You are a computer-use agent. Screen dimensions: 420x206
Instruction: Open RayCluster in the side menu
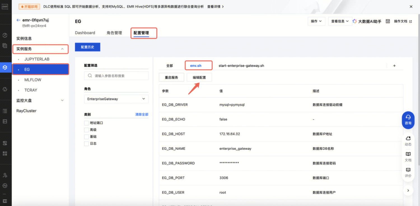[x=27, y=111]
